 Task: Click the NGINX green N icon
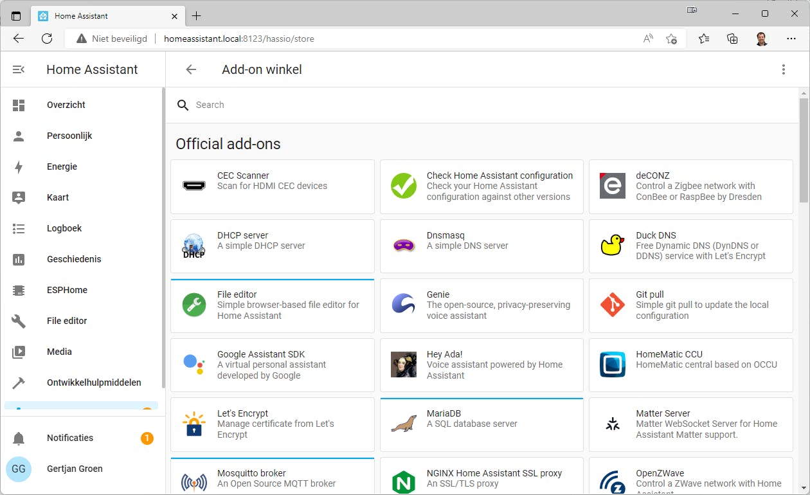[404, 482]
